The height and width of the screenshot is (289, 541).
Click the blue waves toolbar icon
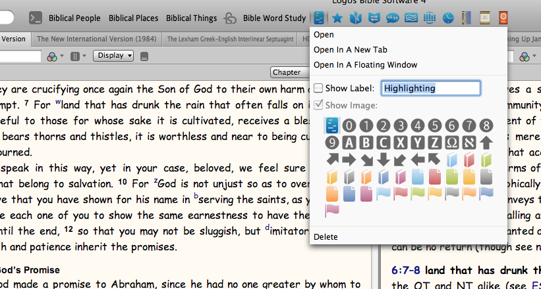411,18
